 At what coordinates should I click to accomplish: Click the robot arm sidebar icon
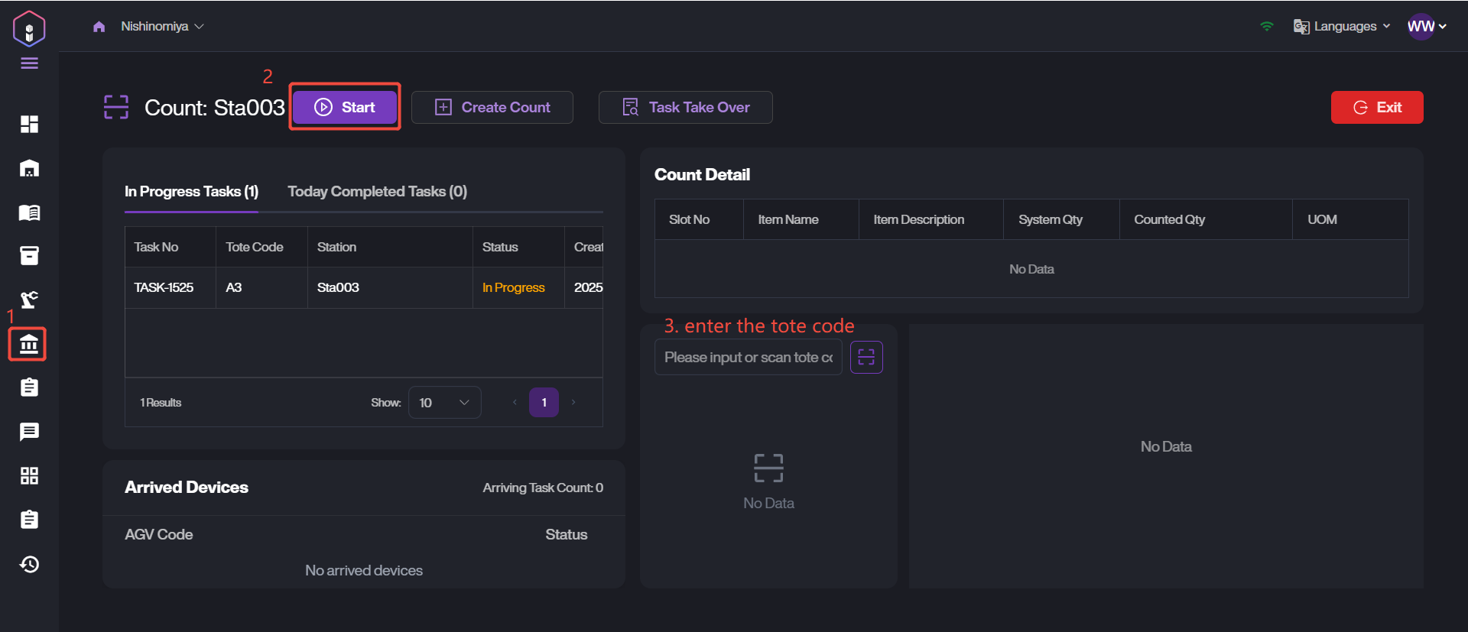tap(29, 300)
